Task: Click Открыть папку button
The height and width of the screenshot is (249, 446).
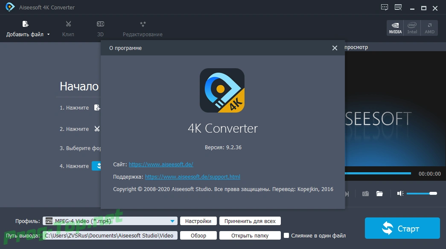Action: coord(250,236)
